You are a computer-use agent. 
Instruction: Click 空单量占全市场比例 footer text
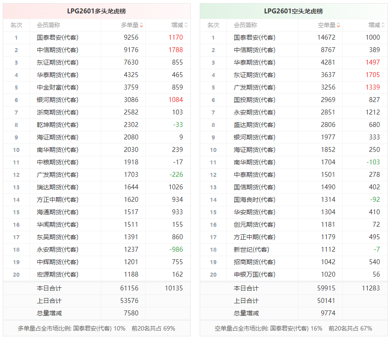tap(293, 329)
